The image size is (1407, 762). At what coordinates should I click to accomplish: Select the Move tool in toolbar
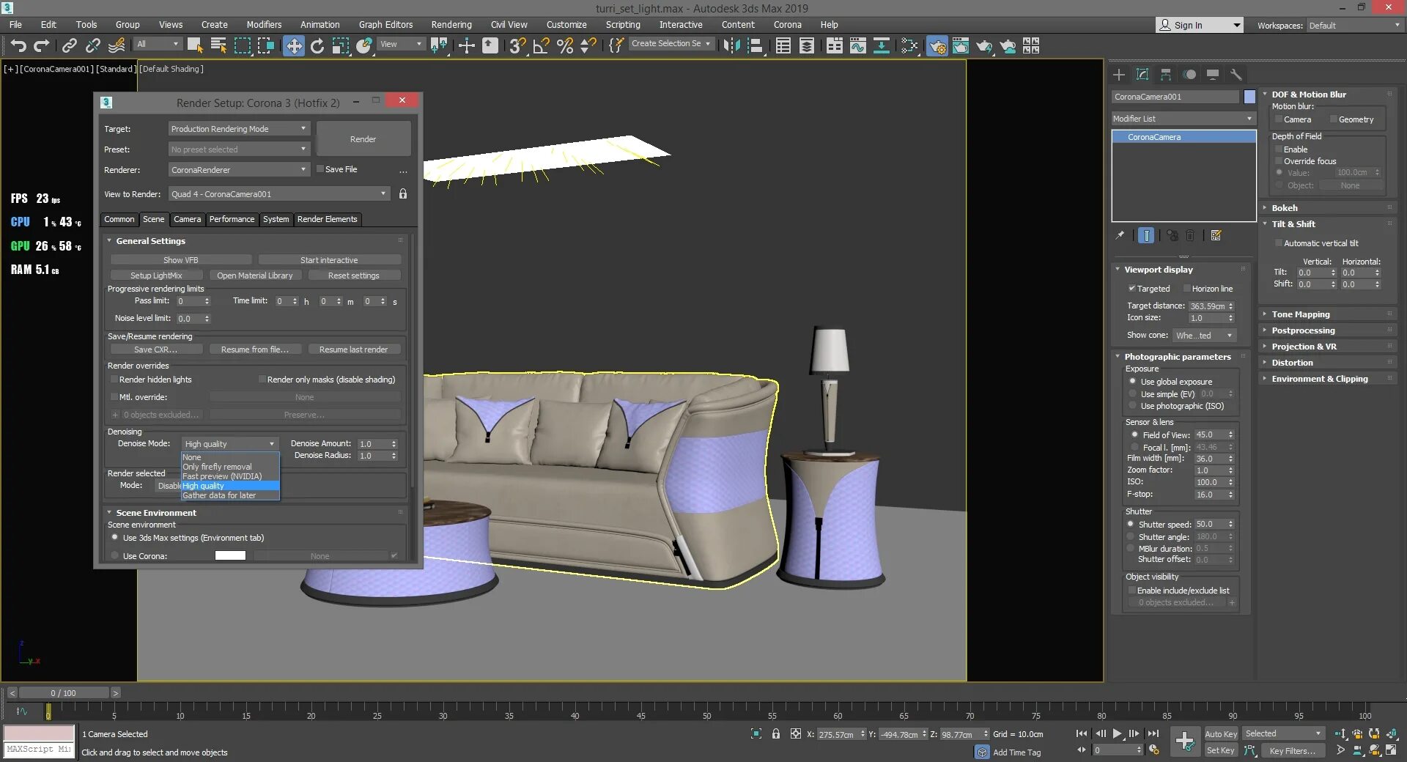coord(293,46)
